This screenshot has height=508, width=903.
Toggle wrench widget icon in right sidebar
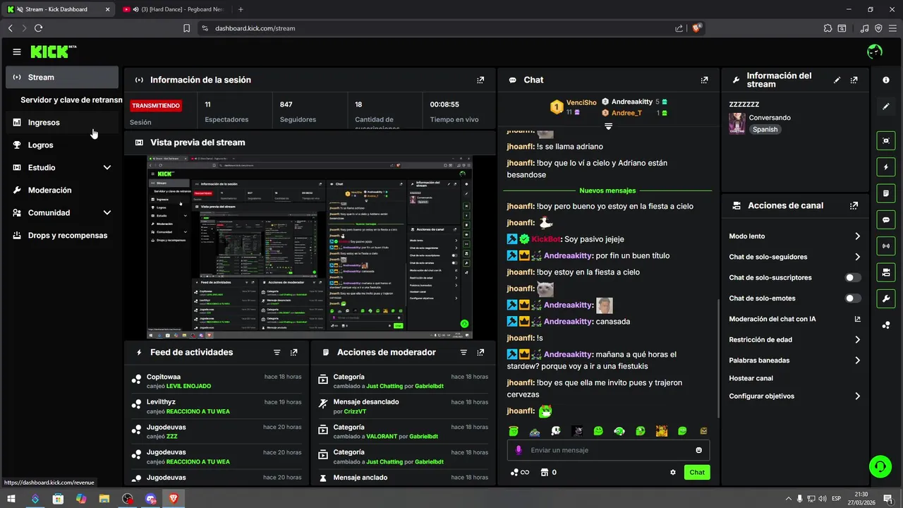[x=886, y=298]
